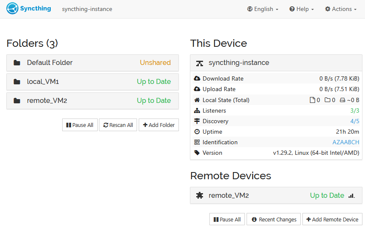Click the signal bars icon on remote_VM2
Screen dimensions: 365x229
point(351,196)
